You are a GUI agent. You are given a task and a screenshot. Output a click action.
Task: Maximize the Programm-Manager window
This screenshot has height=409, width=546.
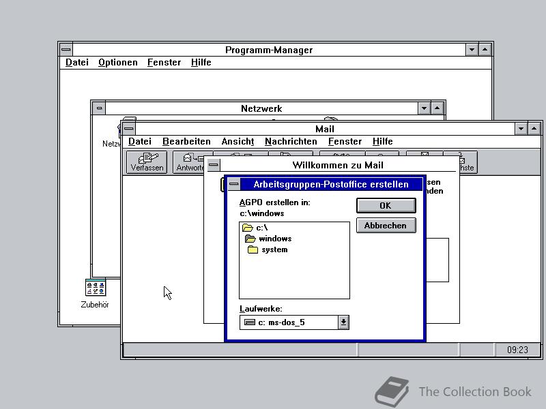pyautogui.click(x=485, y=50)
